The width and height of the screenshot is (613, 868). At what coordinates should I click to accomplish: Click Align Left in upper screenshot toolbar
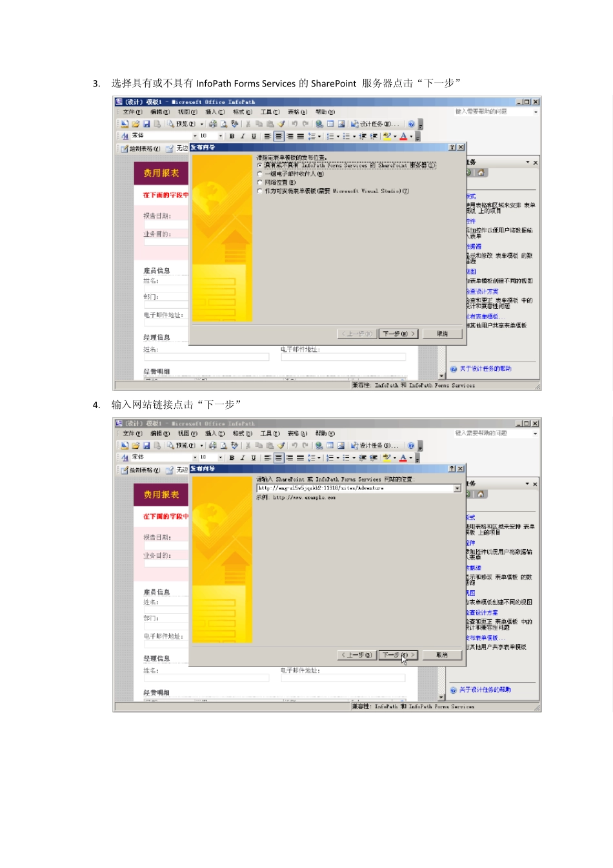point(267,136)
